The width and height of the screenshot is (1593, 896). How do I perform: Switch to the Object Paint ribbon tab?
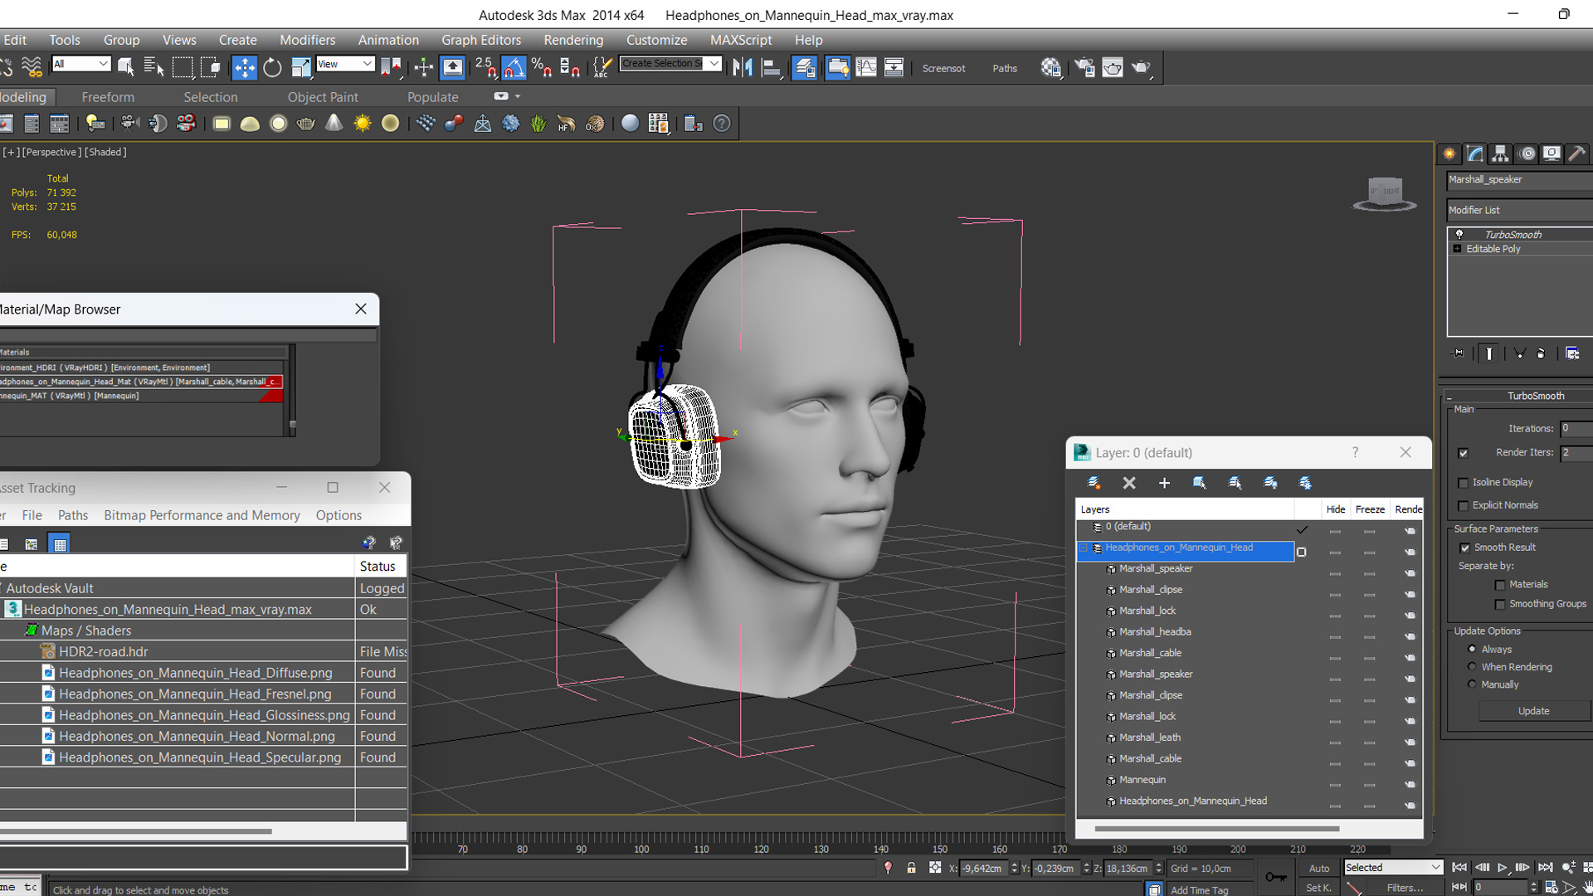point(323,97)
